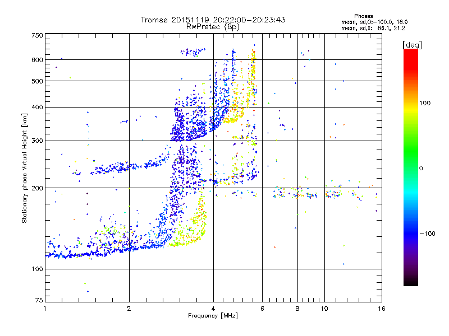449x336 pixels.
Task: Click the x-axis tick label '16'
Action: coord(382,309)
